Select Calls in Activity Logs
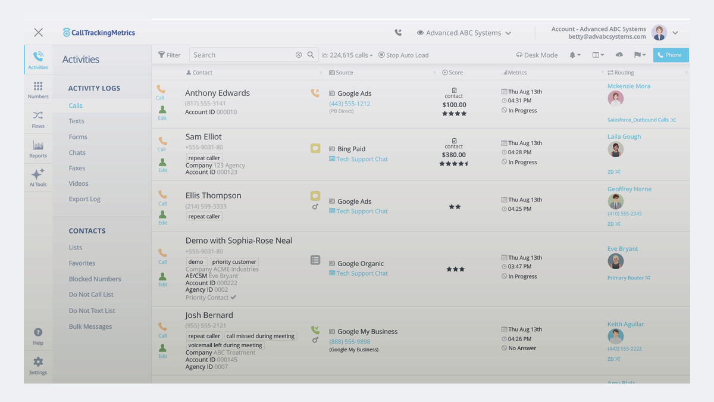 tap(76, 105)
